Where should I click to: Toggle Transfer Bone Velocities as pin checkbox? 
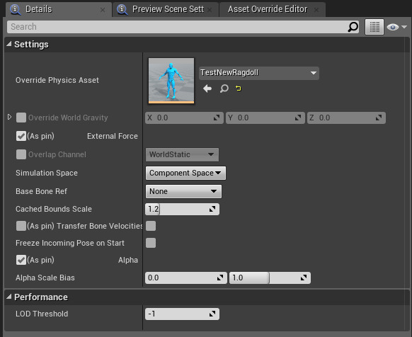tap(21, 226)
